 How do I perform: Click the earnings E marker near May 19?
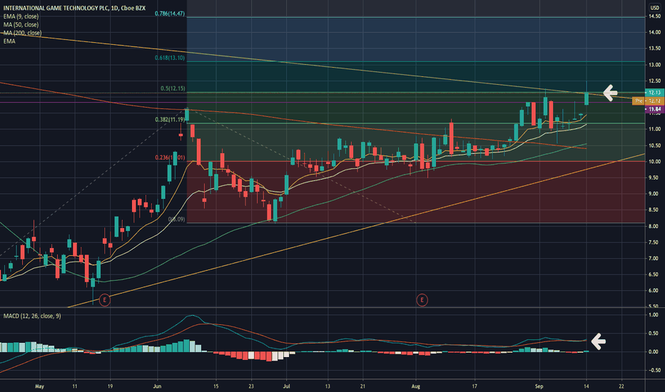pos(105,300)
